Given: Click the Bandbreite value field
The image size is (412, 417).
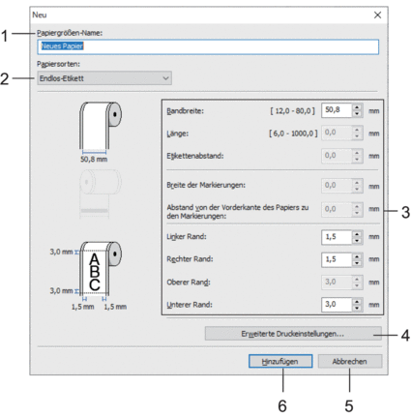Looking at the screenshot, I should click(337, 110).
